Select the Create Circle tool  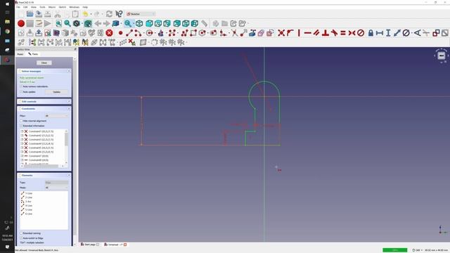[x=149, y=33]
